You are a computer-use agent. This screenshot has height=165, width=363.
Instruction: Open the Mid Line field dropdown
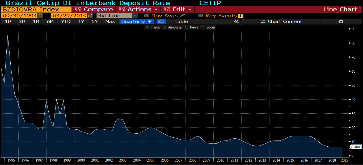[x=135, y=16]
